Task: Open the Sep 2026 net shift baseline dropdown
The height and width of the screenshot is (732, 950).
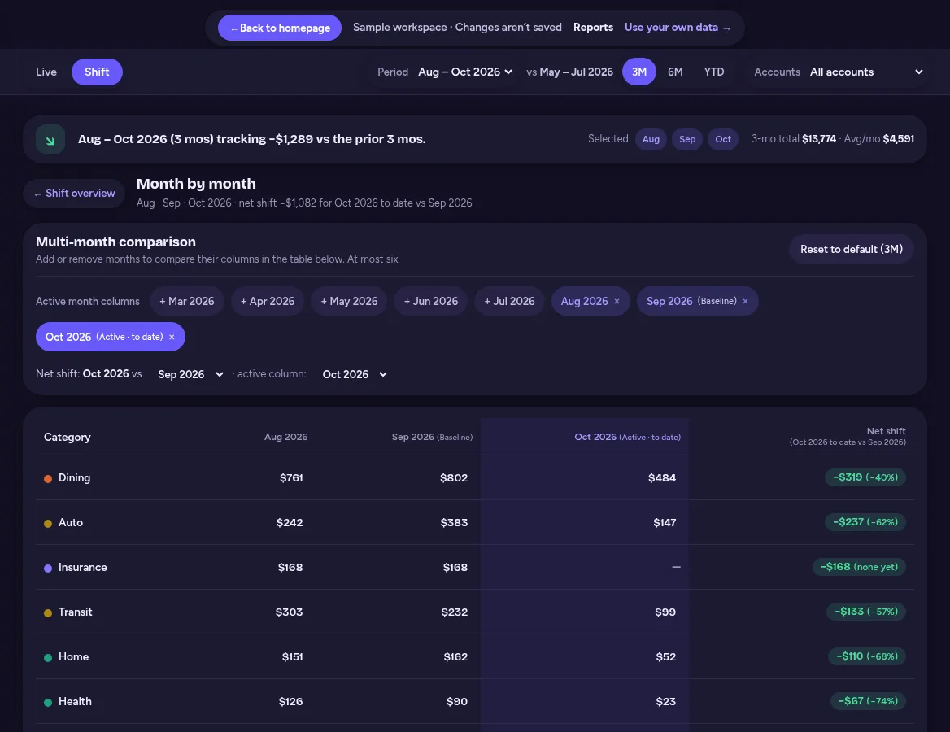Action: point(190,374)
